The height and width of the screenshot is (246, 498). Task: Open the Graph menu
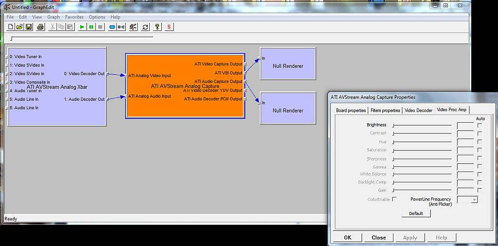[53, 17]
